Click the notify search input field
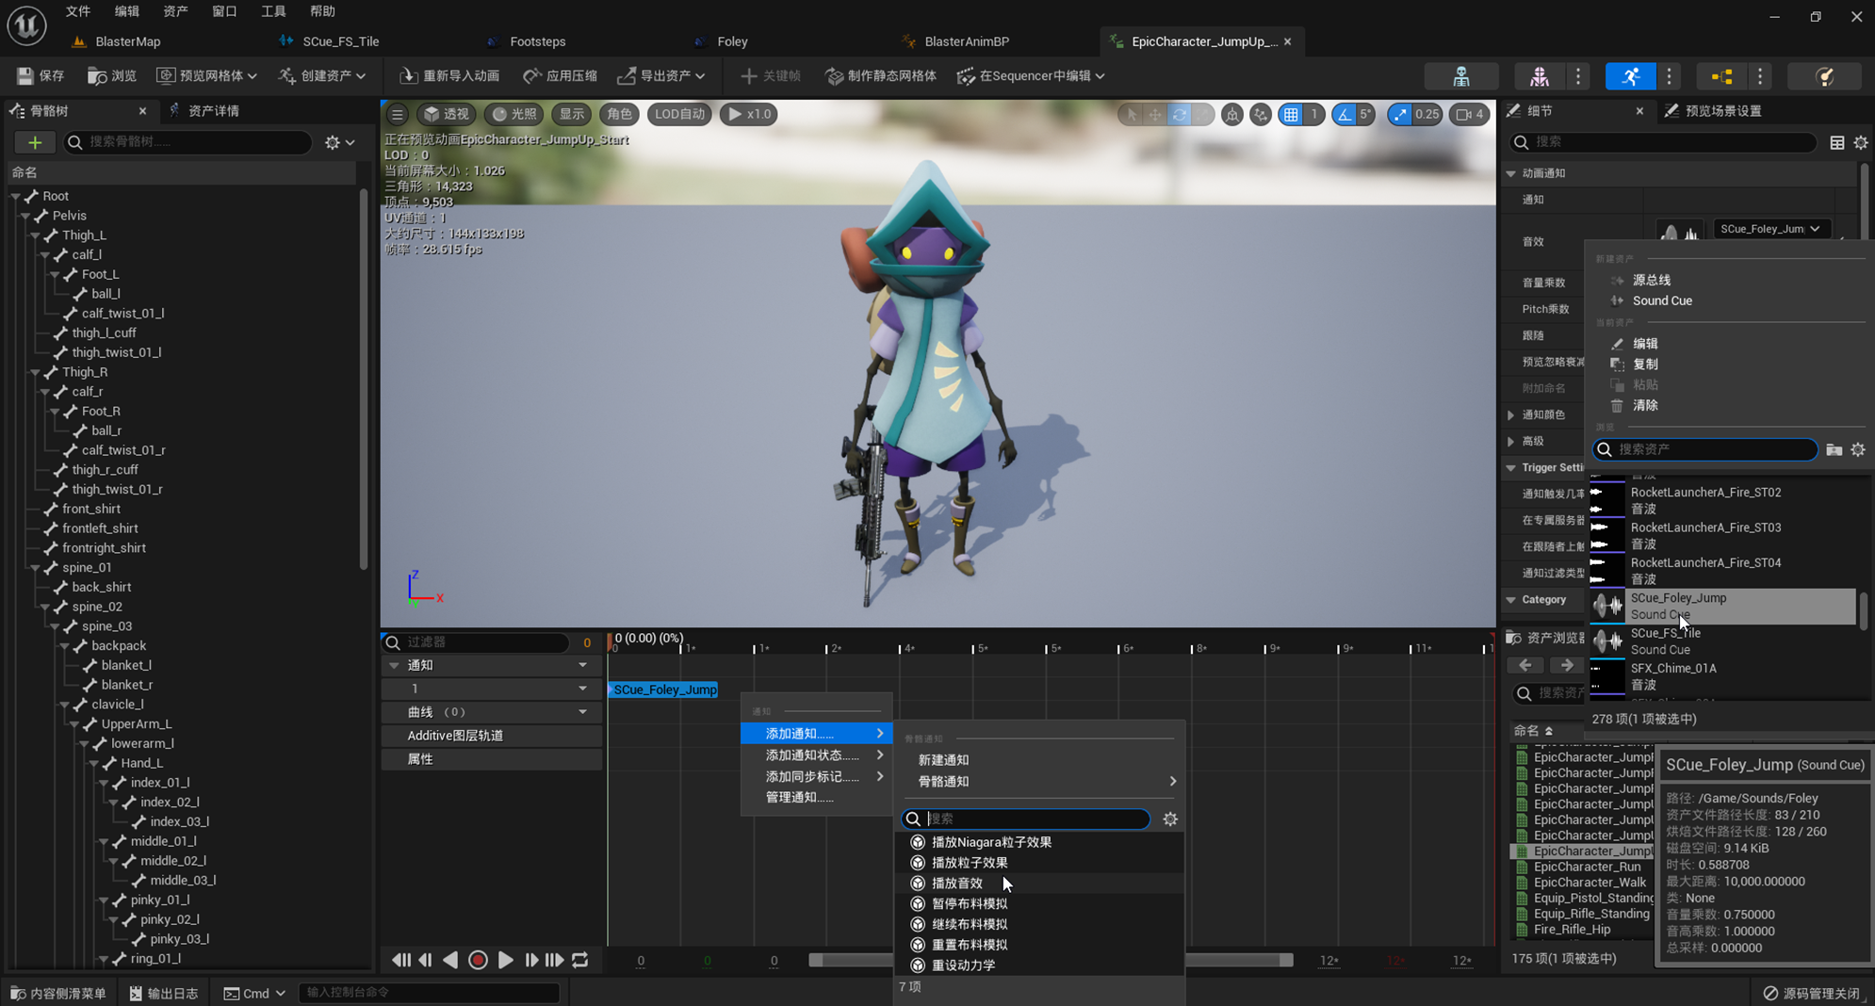Viewport: 1875px width, 1006px height. tap(1026, 819)
